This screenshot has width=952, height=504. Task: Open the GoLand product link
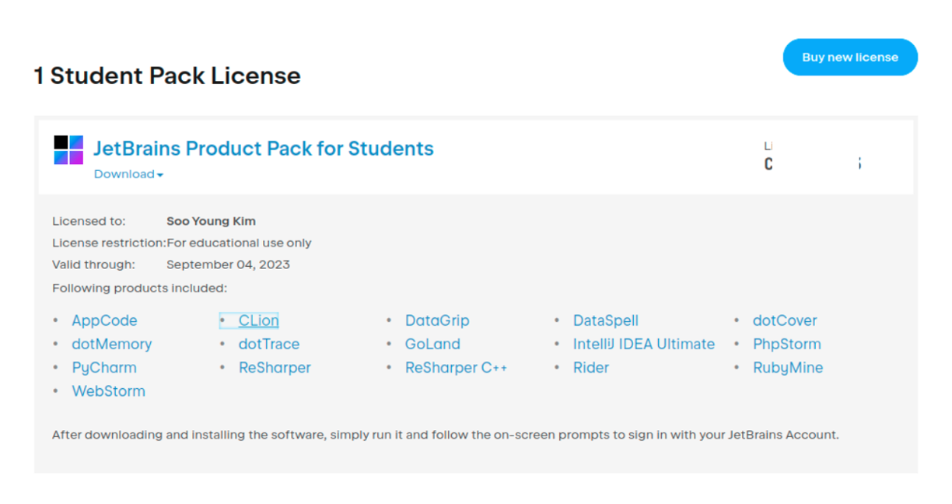pos(432,344)
